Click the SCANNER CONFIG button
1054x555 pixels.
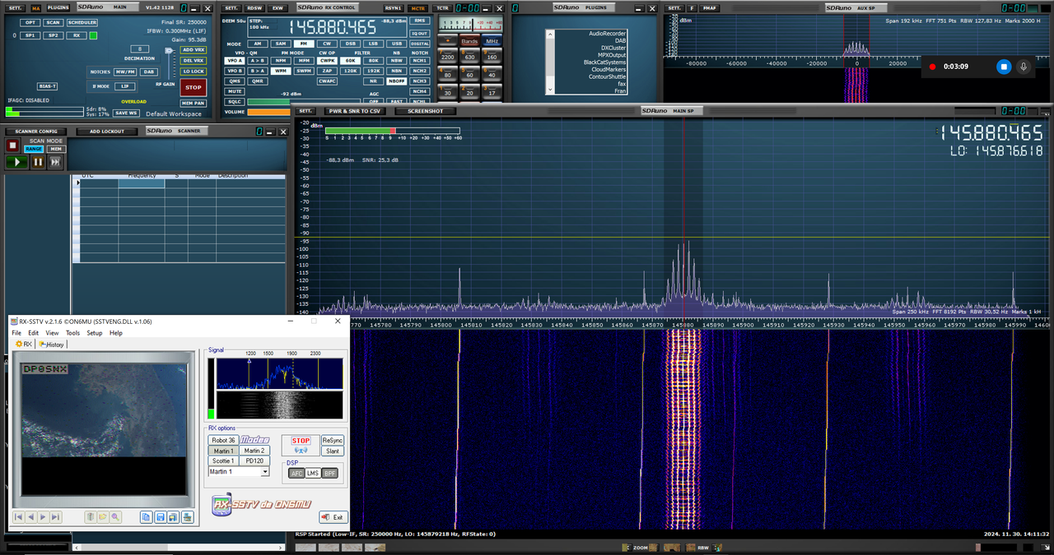tap(35, 132)
